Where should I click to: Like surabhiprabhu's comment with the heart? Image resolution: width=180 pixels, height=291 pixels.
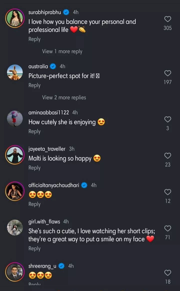pos(167,19)
